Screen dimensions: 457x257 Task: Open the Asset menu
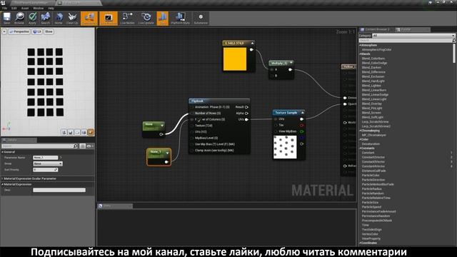pyautogui.click(x=25, y=8)
